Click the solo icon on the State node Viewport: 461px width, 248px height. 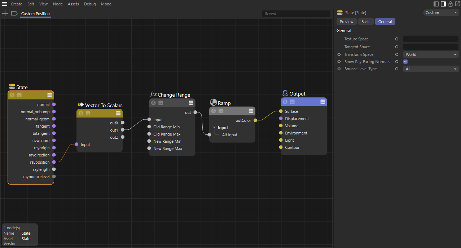(x=12, y=95)
